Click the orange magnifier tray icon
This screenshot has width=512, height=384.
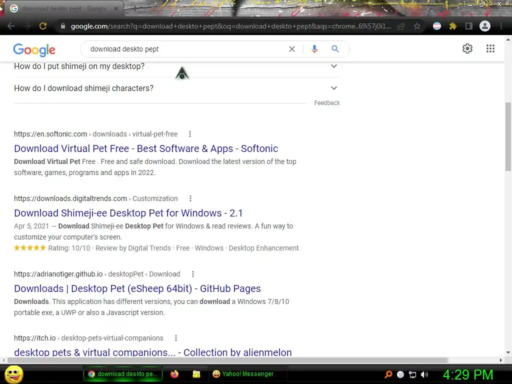click(388, 374)
